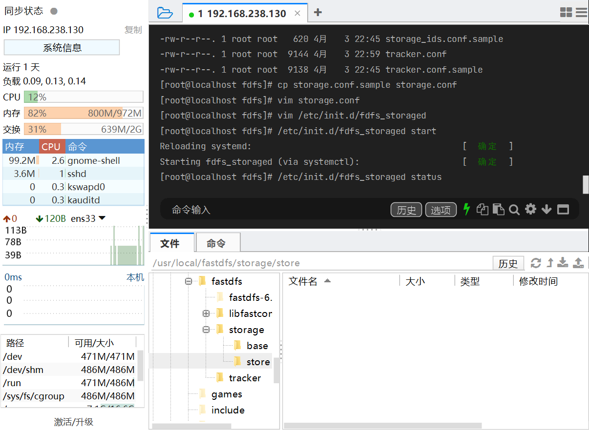The width and height of the screenshot is (589, 431).
Task: Search terminal output with magnifier icon
Action: [x=514, y=210]
